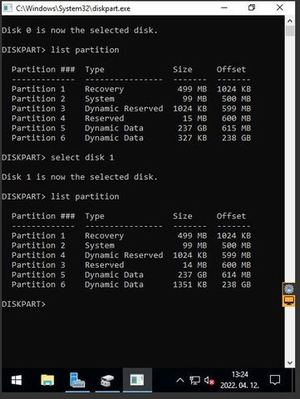Click the muted volume tray icon
Viewport: 300px width, 399px height.
[209, 381]
